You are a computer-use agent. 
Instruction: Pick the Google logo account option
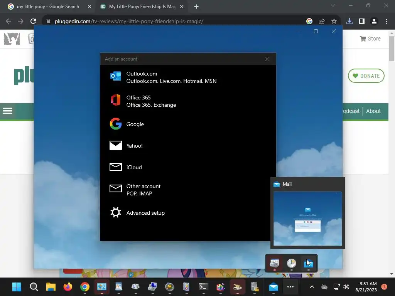point(116,124)
